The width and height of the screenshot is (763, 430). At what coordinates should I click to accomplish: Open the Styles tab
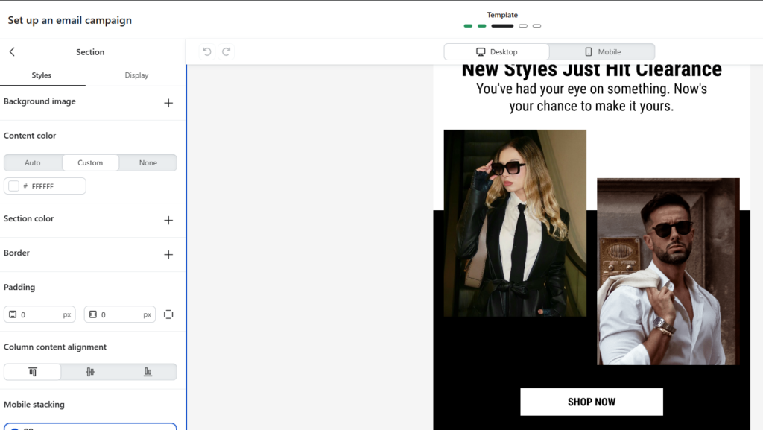[x=42, y=75]
